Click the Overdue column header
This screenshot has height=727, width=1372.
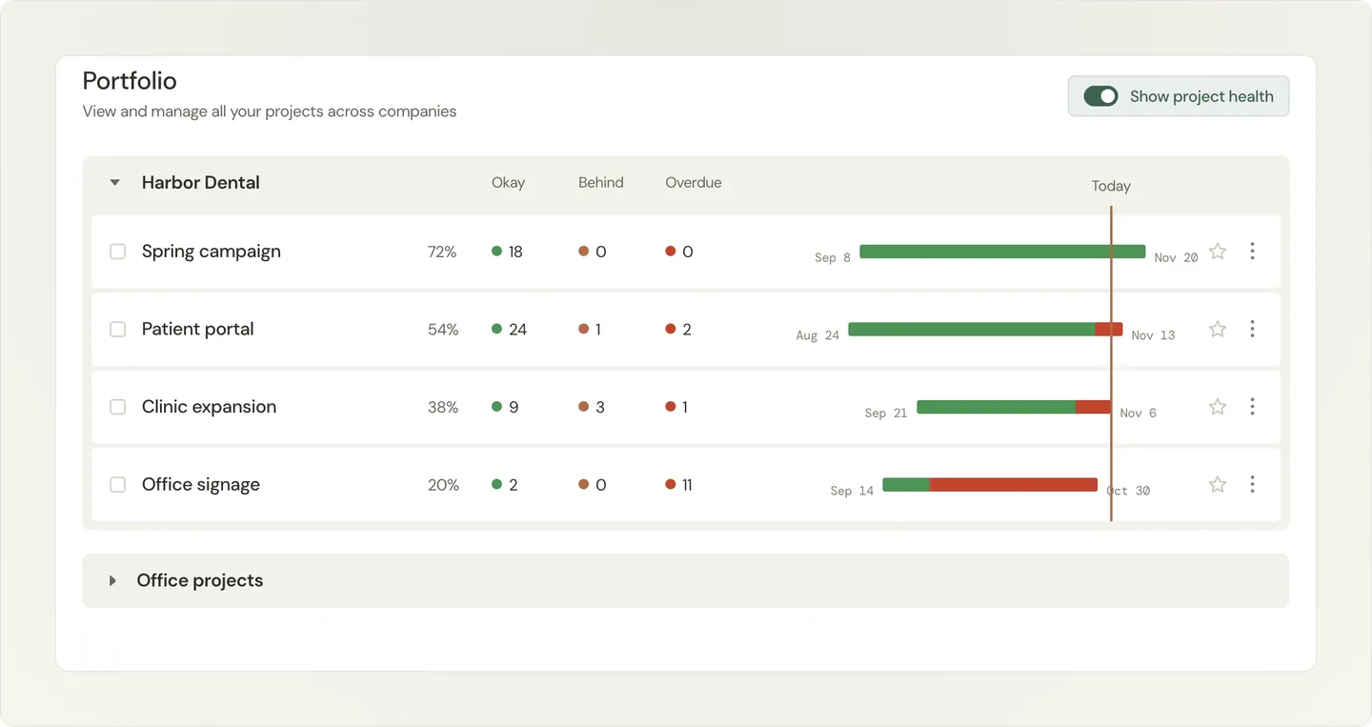pyautogui.click(x=694, y=182)
